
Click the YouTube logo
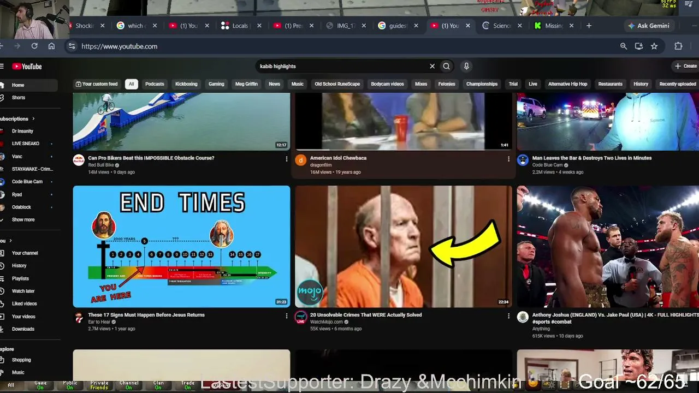coord(27,67)
